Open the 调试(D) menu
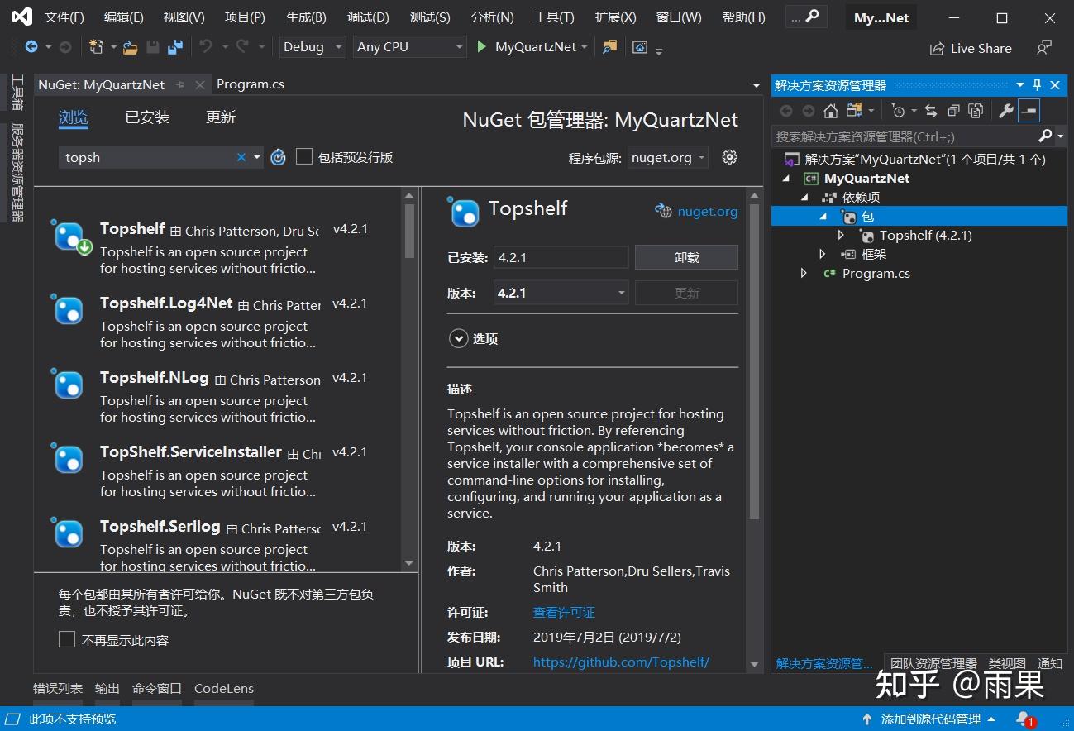This screenshot has height=731, width=1074. coord(368,17)
